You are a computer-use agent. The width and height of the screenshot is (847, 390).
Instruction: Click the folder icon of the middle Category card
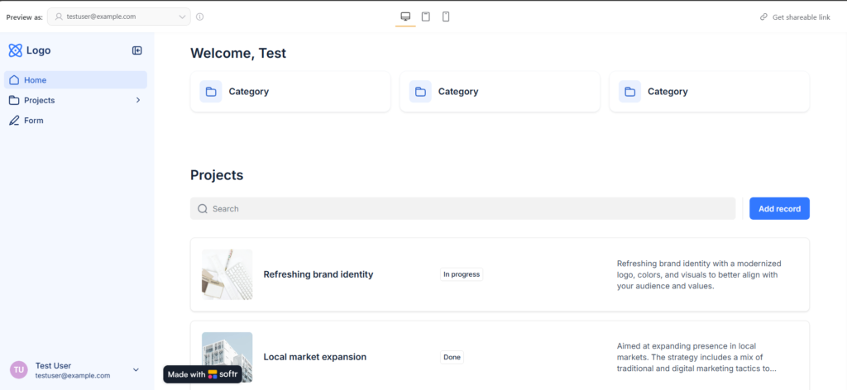pyautogui.click(x=420, y=92)
